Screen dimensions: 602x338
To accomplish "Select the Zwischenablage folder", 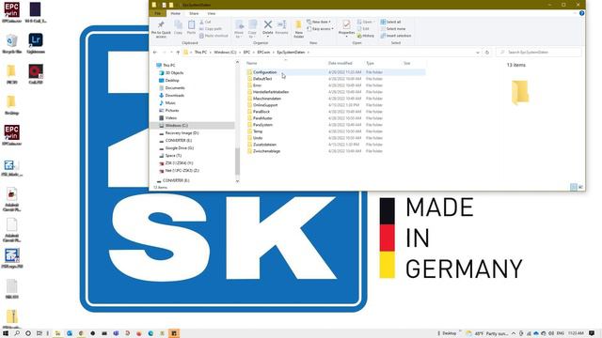I will [266, 151].
